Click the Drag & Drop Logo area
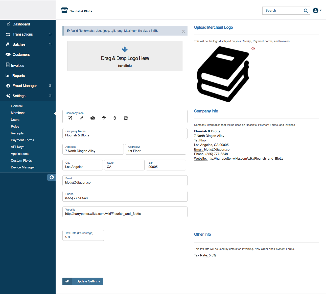Viewport: 326px width, 294px height. pos(125,56)
